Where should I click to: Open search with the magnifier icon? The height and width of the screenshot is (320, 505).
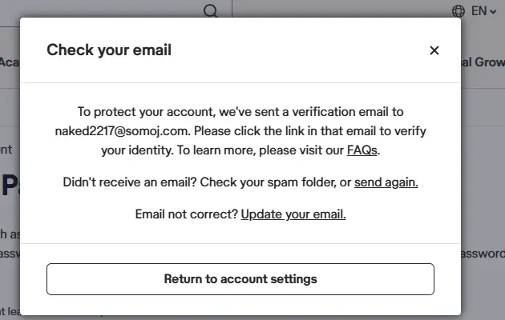(211, 11)
